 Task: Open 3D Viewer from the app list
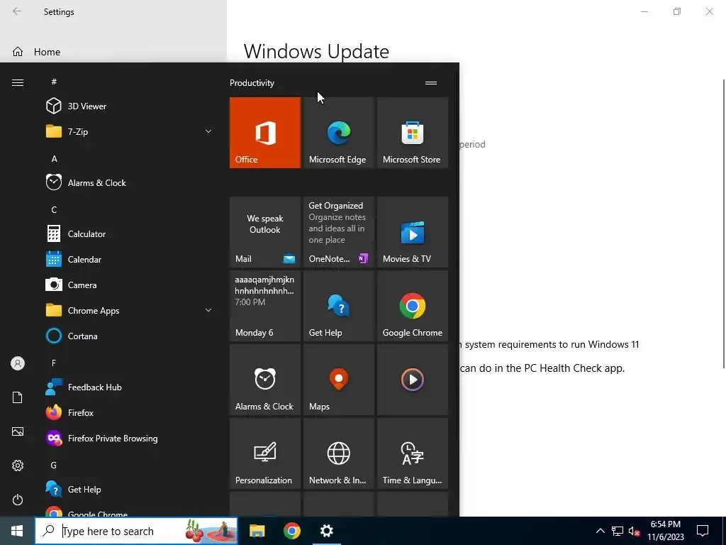[x=130, y=106]
